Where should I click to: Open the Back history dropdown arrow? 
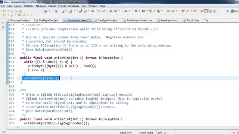[27, 15]
